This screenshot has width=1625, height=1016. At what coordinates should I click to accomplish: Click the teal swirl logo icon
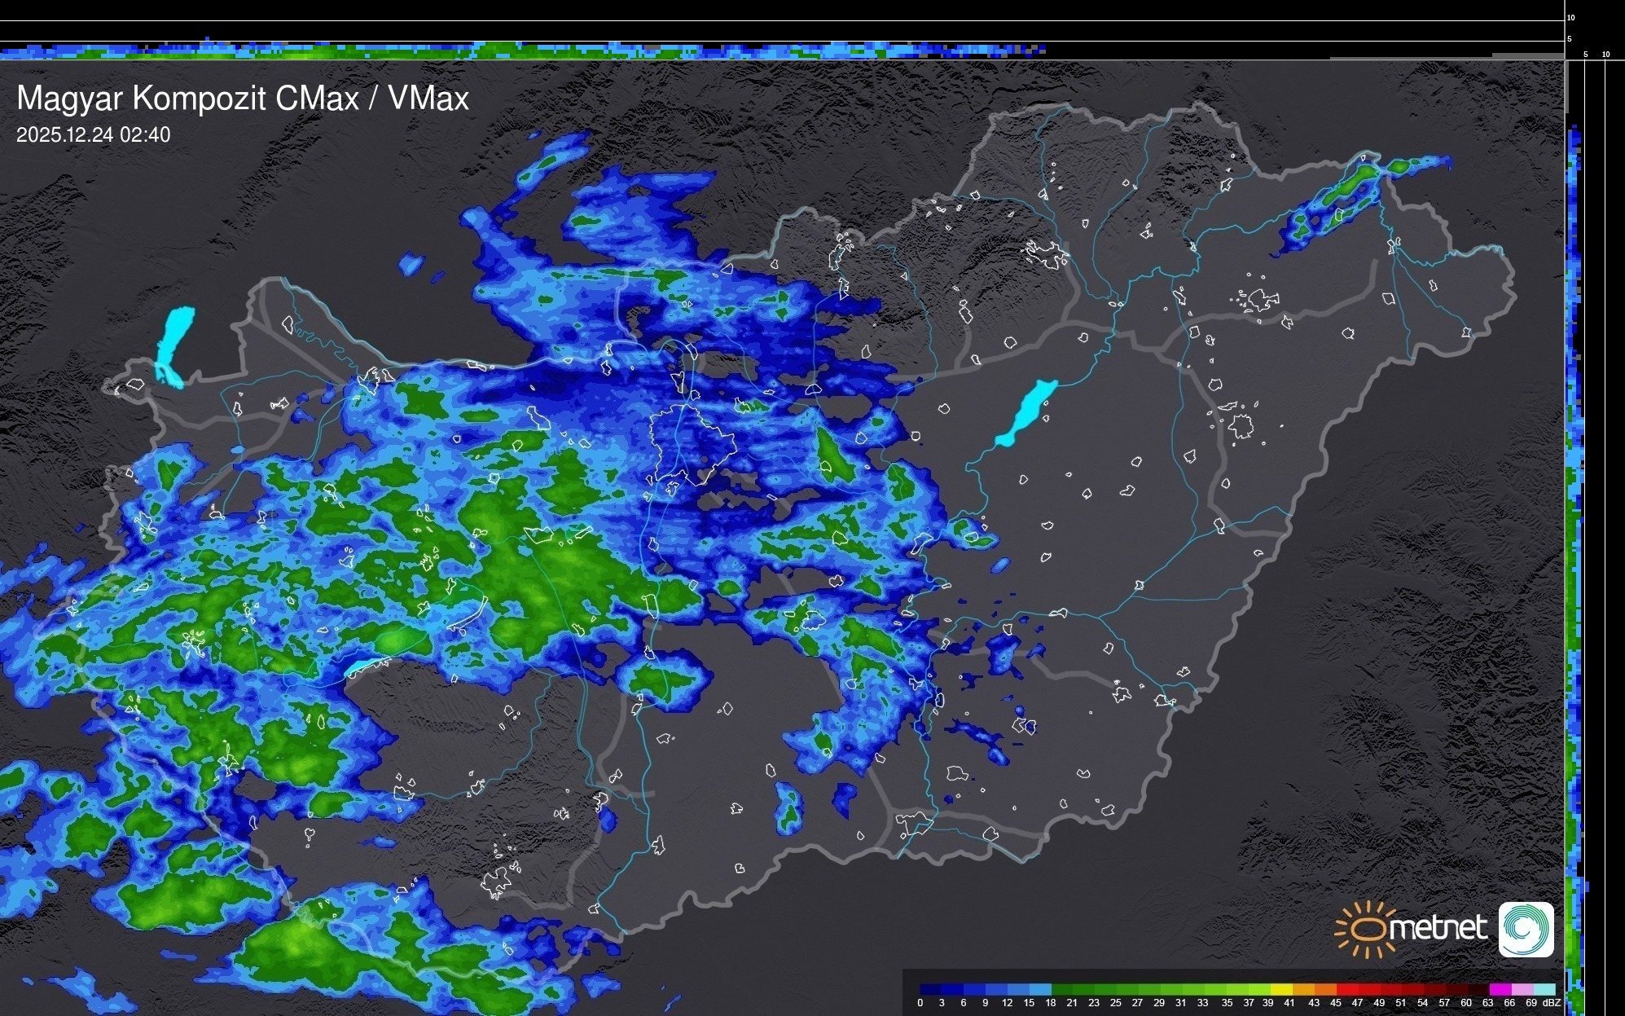[1526, 929]
